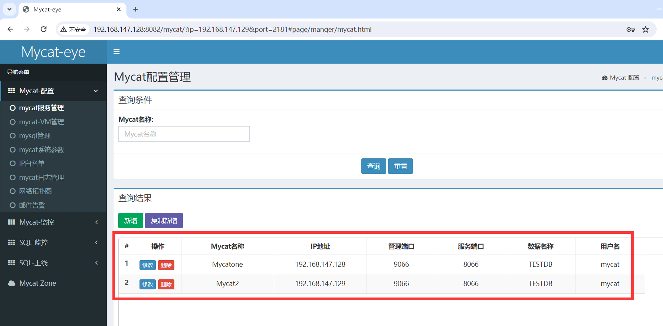Click the Mycat-eye logo title
The height and width of the screenshot is (326, 663).
pos(53,52)
